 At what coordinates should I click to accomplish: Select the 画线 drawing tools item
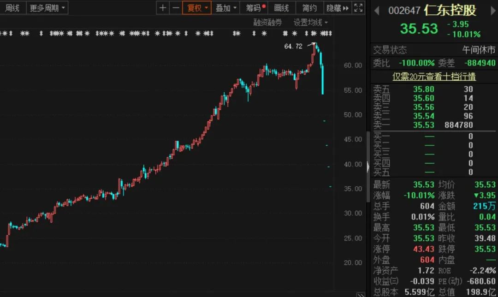[281, 8]
